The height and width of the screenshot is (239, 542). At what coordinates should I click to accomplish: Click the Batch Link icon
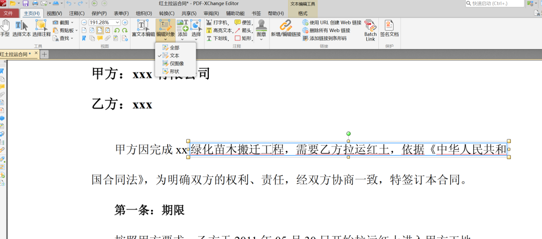pos(370,30)
